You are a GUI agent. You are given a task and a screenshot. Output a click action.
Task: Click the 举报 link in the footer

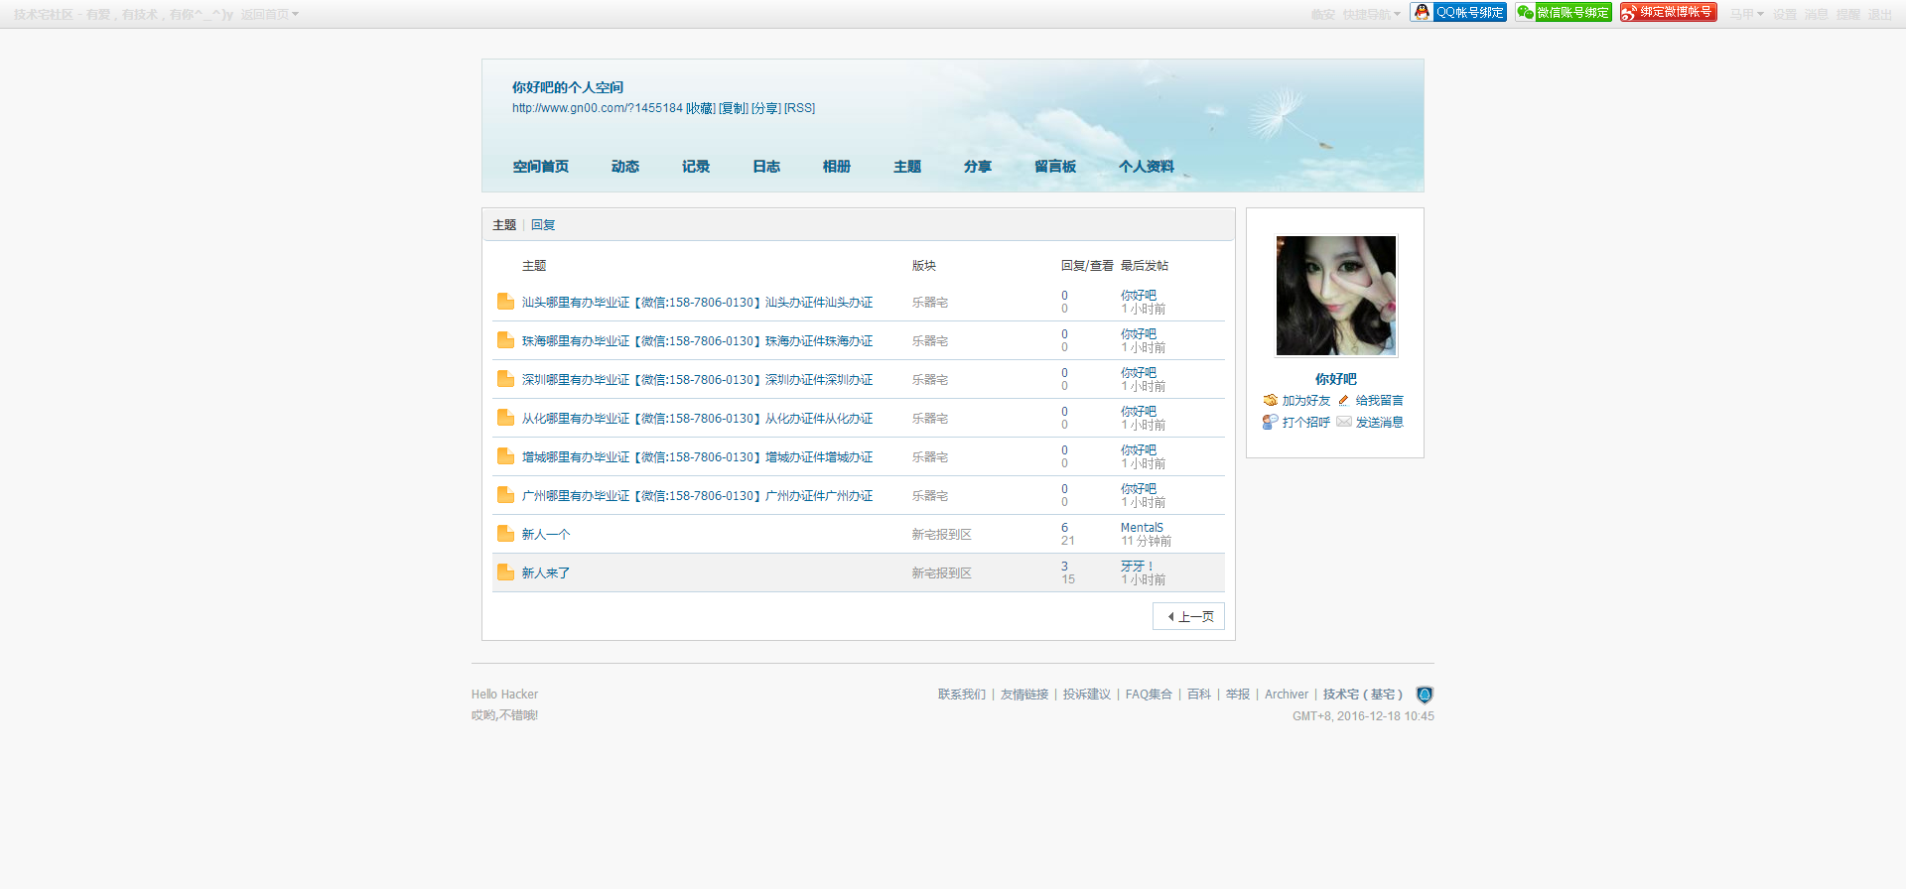1237,695
